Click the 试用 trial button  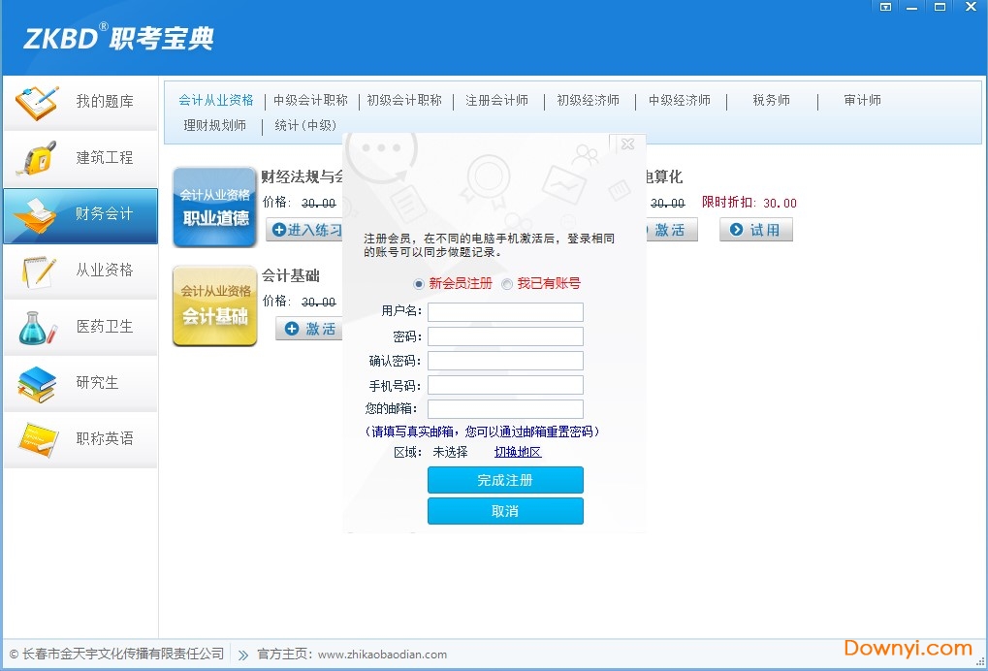coord(755,230)
